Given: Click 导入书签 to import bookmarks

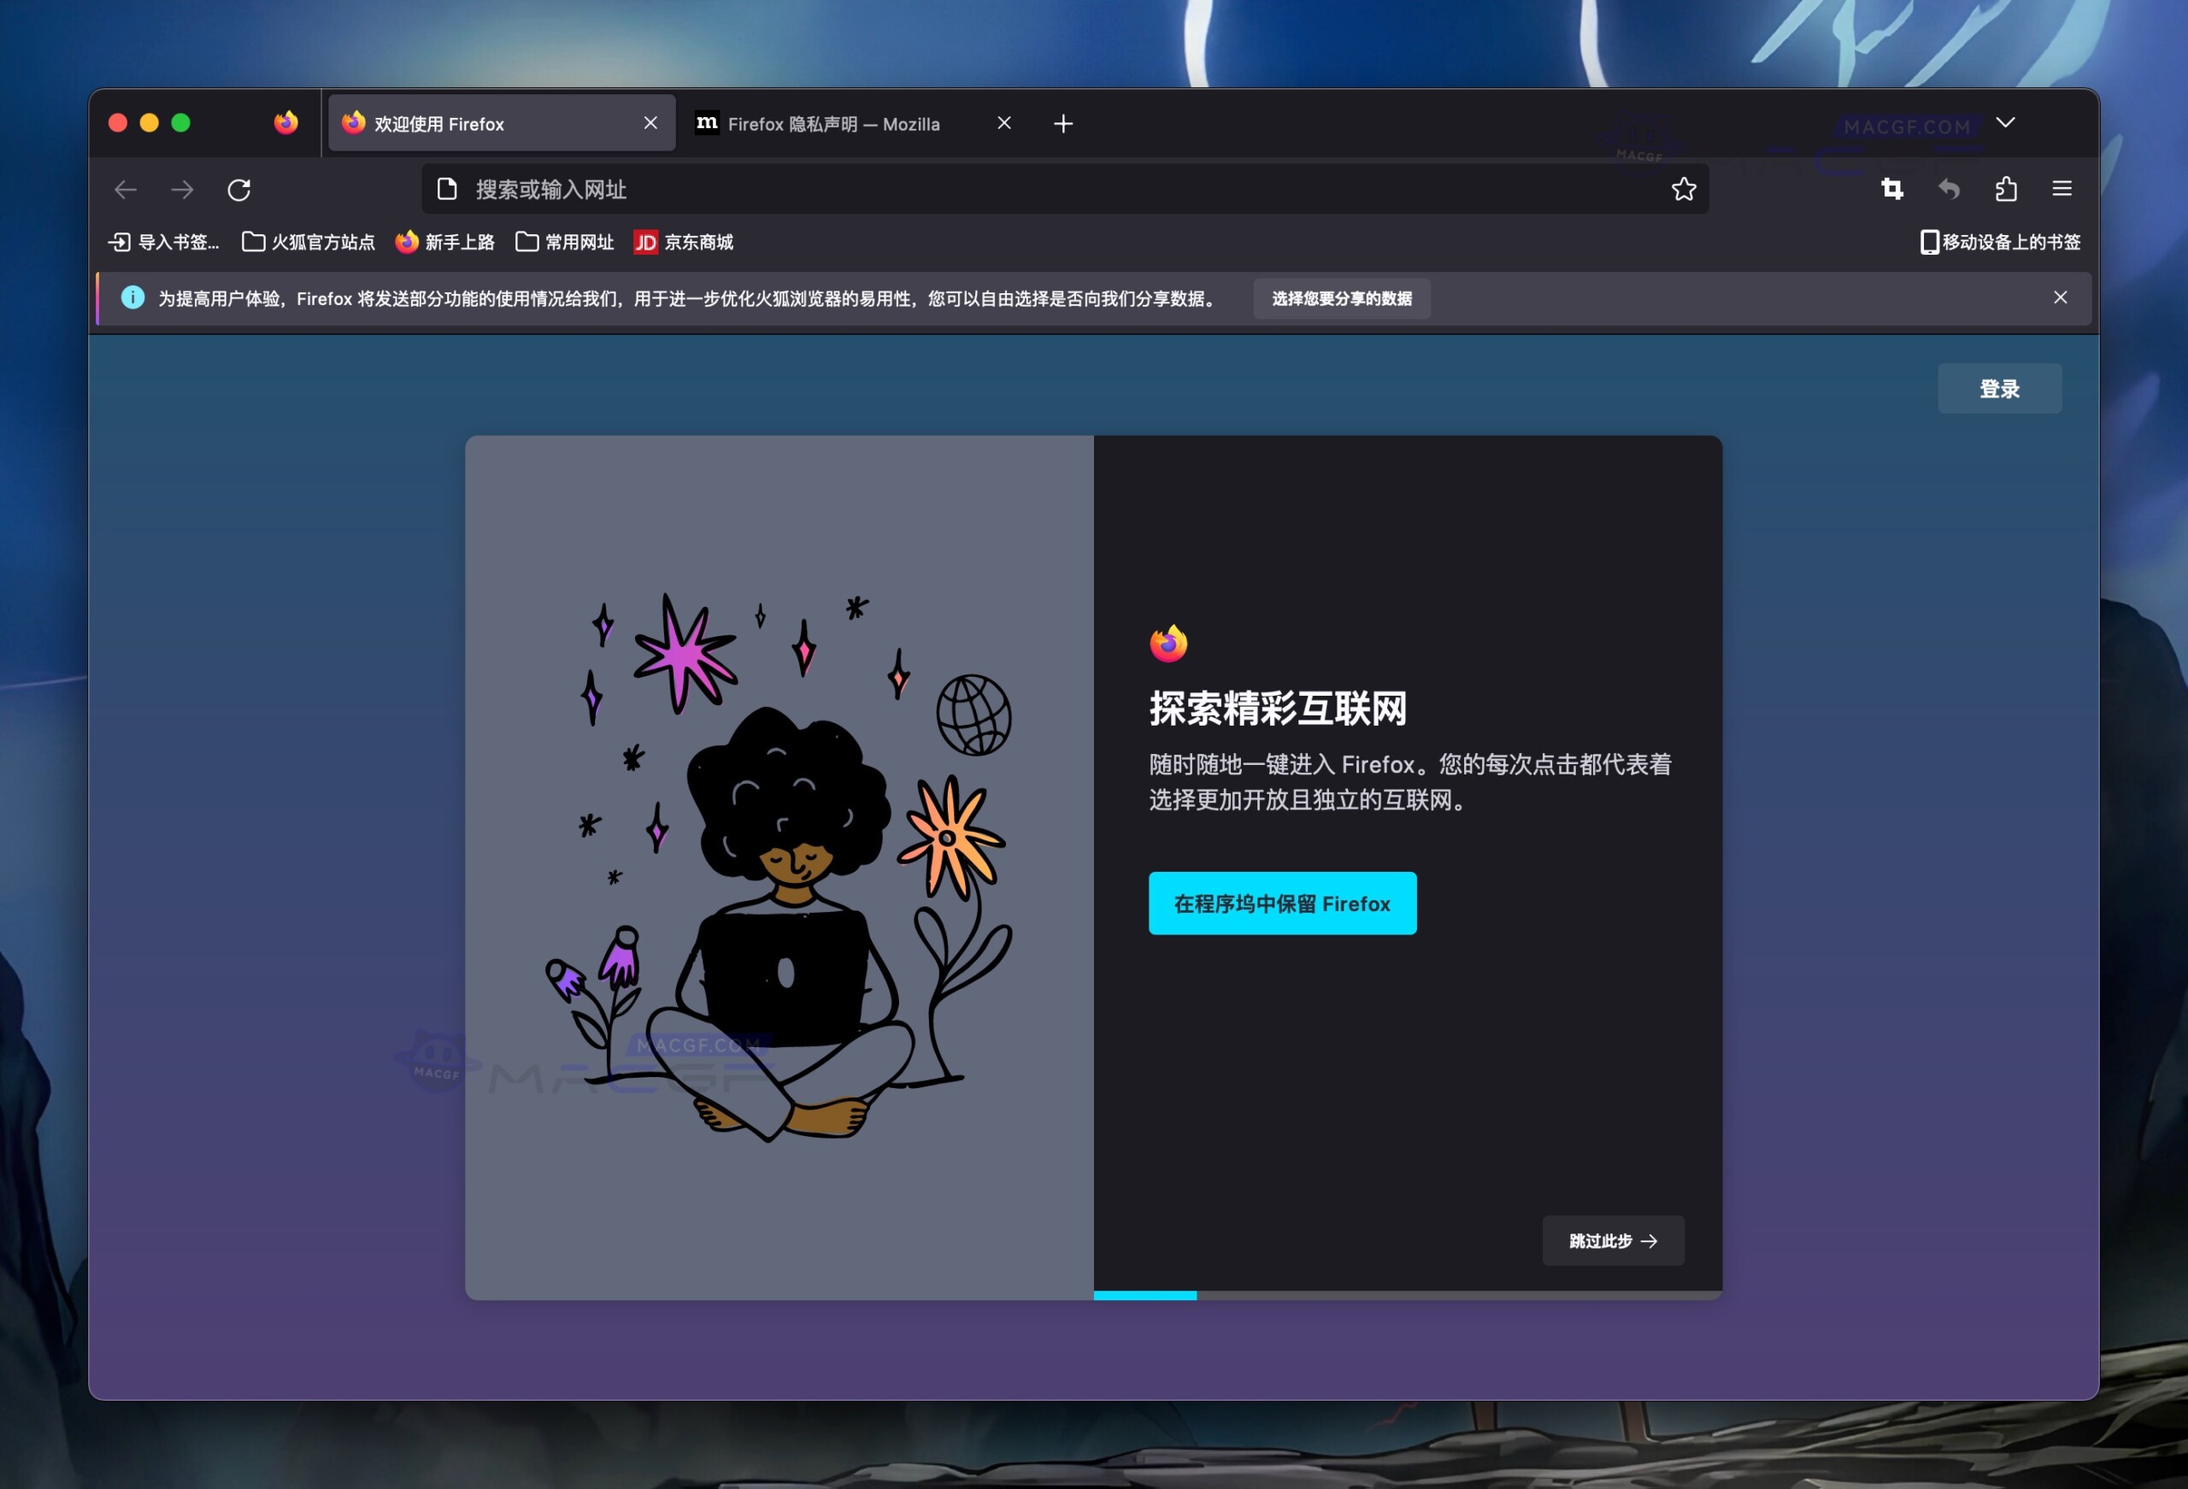Looking at the screenshot, I should click(163, 242).
